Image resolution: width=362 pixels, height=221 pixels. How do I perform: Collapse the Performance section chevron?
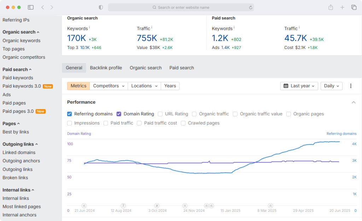pos(354,102)
